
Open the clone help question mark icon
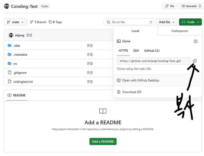pos(196,41)
